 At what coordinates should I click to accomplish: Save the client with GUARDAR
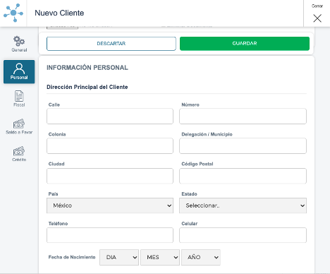pos(245,44)
